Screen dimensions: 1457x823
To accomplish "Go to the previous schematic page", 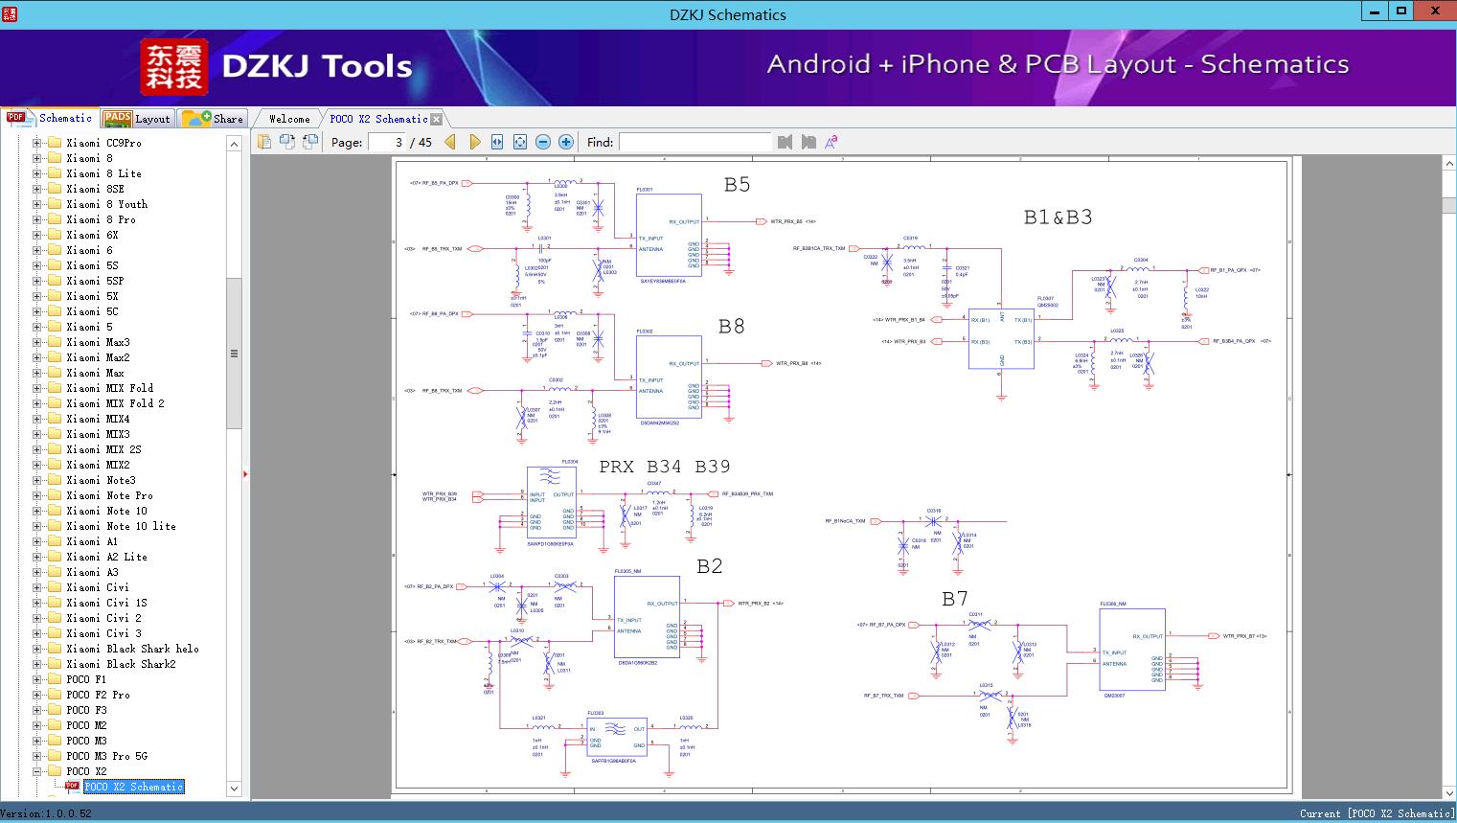I will [450, 142].
